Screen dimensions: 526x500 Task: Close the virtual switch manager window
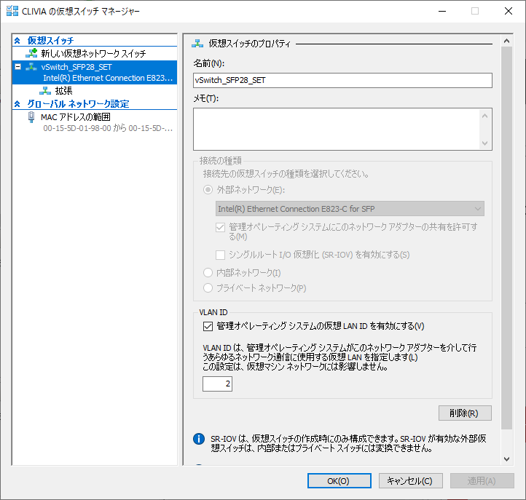tap(509, 11)
